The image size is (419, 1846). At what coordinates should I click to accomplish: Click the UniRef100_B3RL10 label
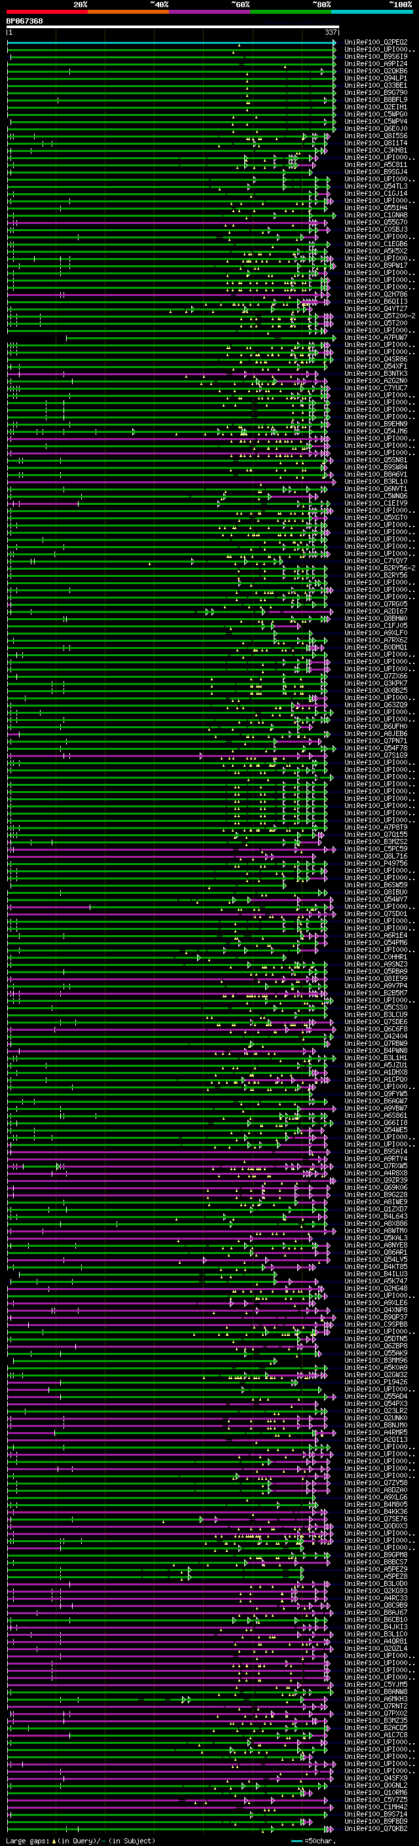[376, 481]
